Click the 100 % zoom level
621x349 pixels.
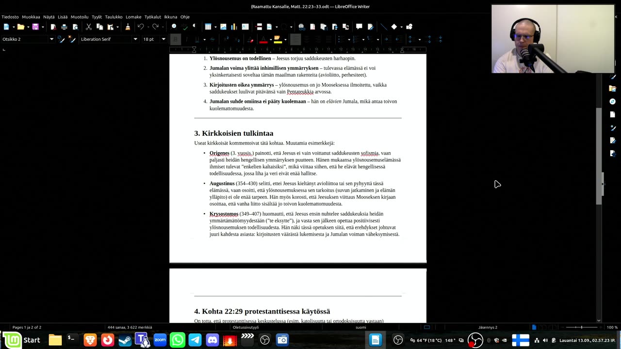[x=612, y=327]
